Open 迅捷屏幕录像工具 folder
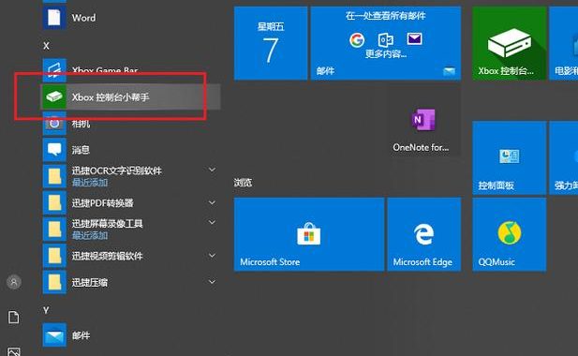 pos(131,229)
